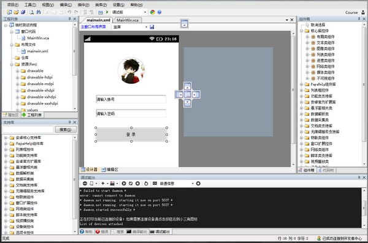
Task: Click the left docking arrow guide
Action: click(x=179, y=95)
